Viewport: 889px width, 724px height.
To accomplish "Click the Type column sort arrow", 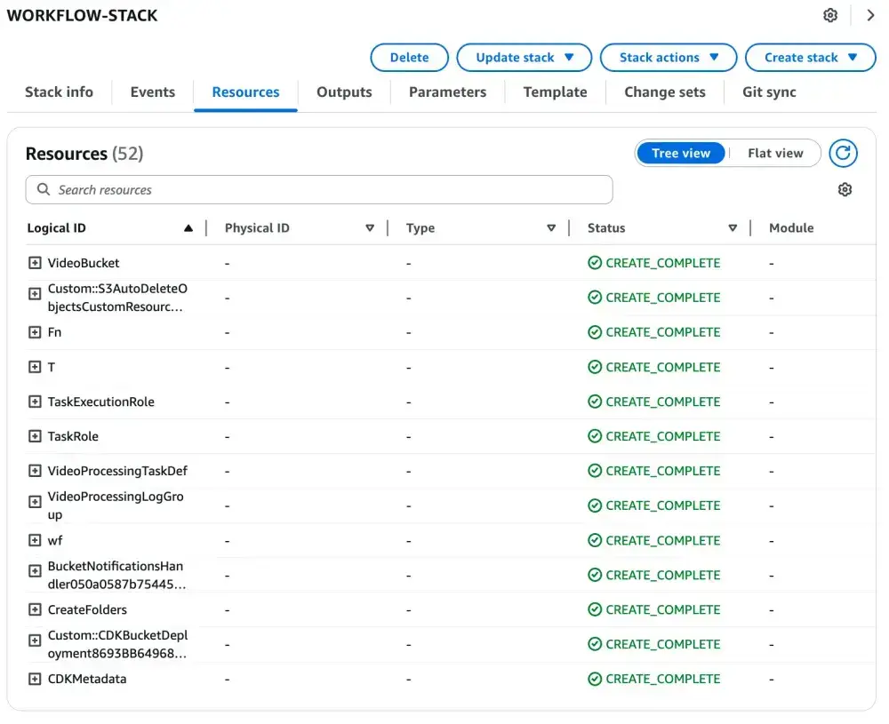I will [551, 228].
